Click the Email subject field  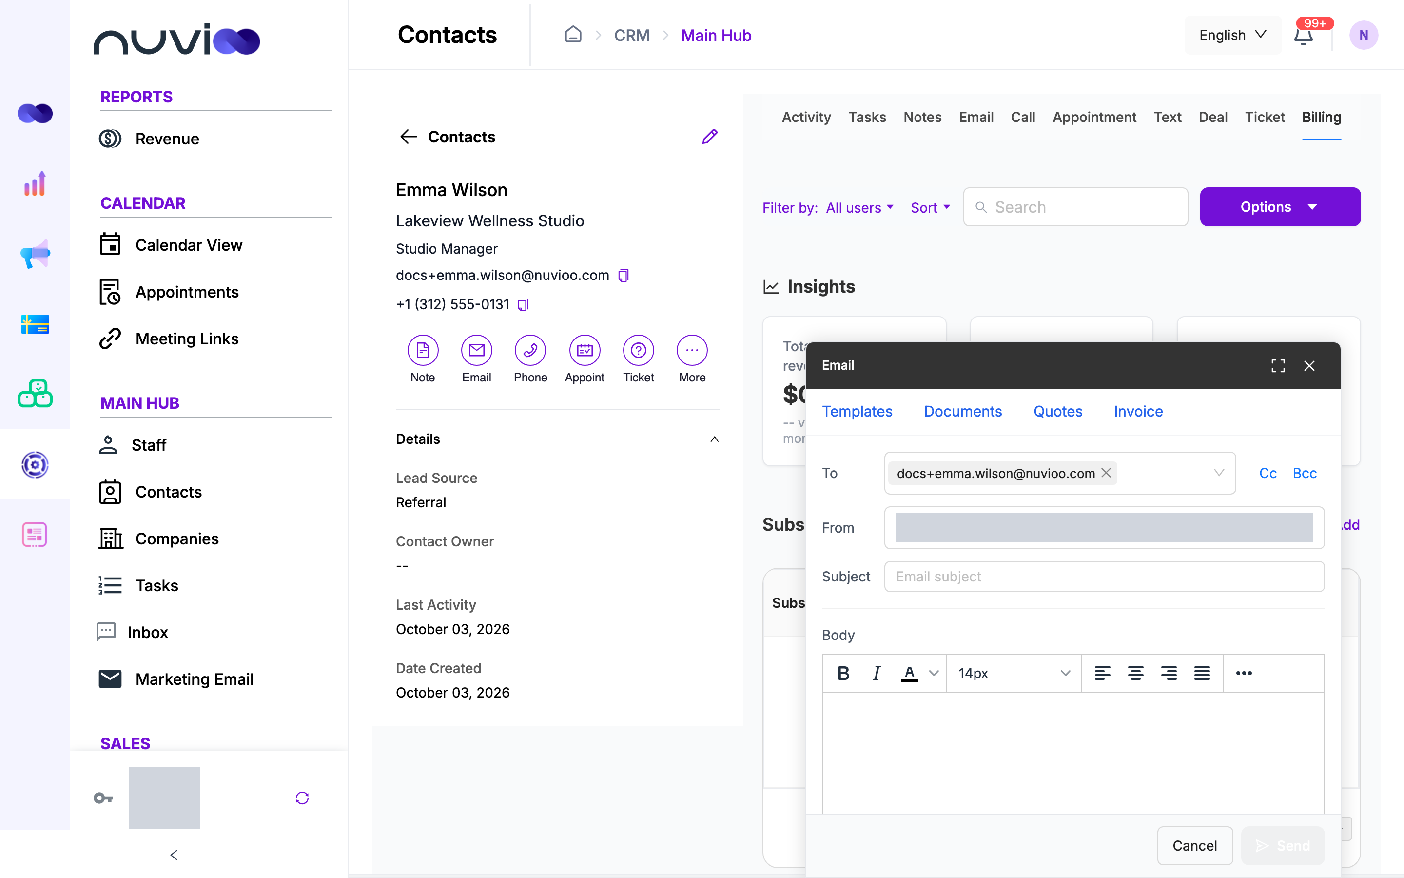click(1104, 576)
